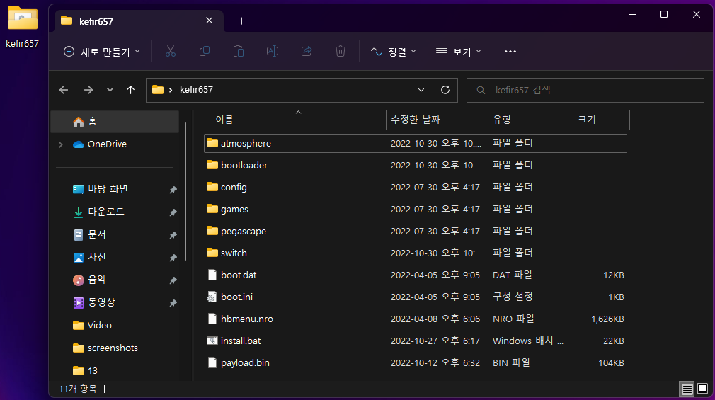Screen dimensions: 715x400
Task: Expand the OneDrive tree node
Action: pos(61,144)
